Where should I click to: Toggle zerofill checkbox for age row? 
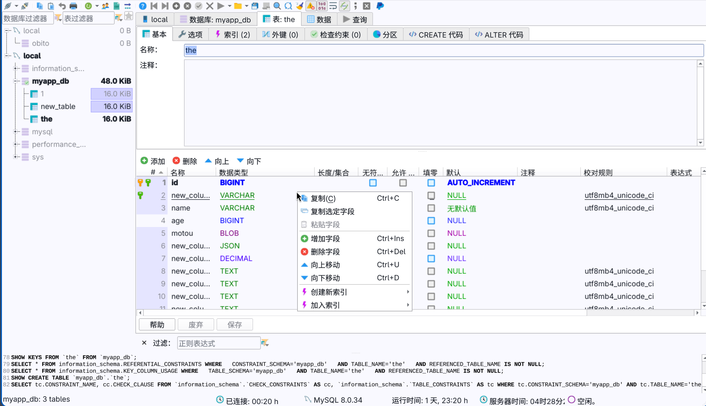click(431, 221)
